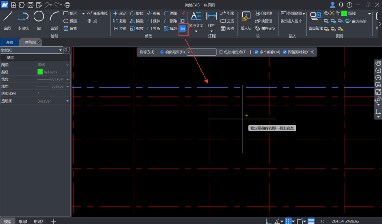The image size is (382, 224).
Task: Select the 直线 (Line) drawing tool
Action: pyautogui.click(x=8, y=20)
